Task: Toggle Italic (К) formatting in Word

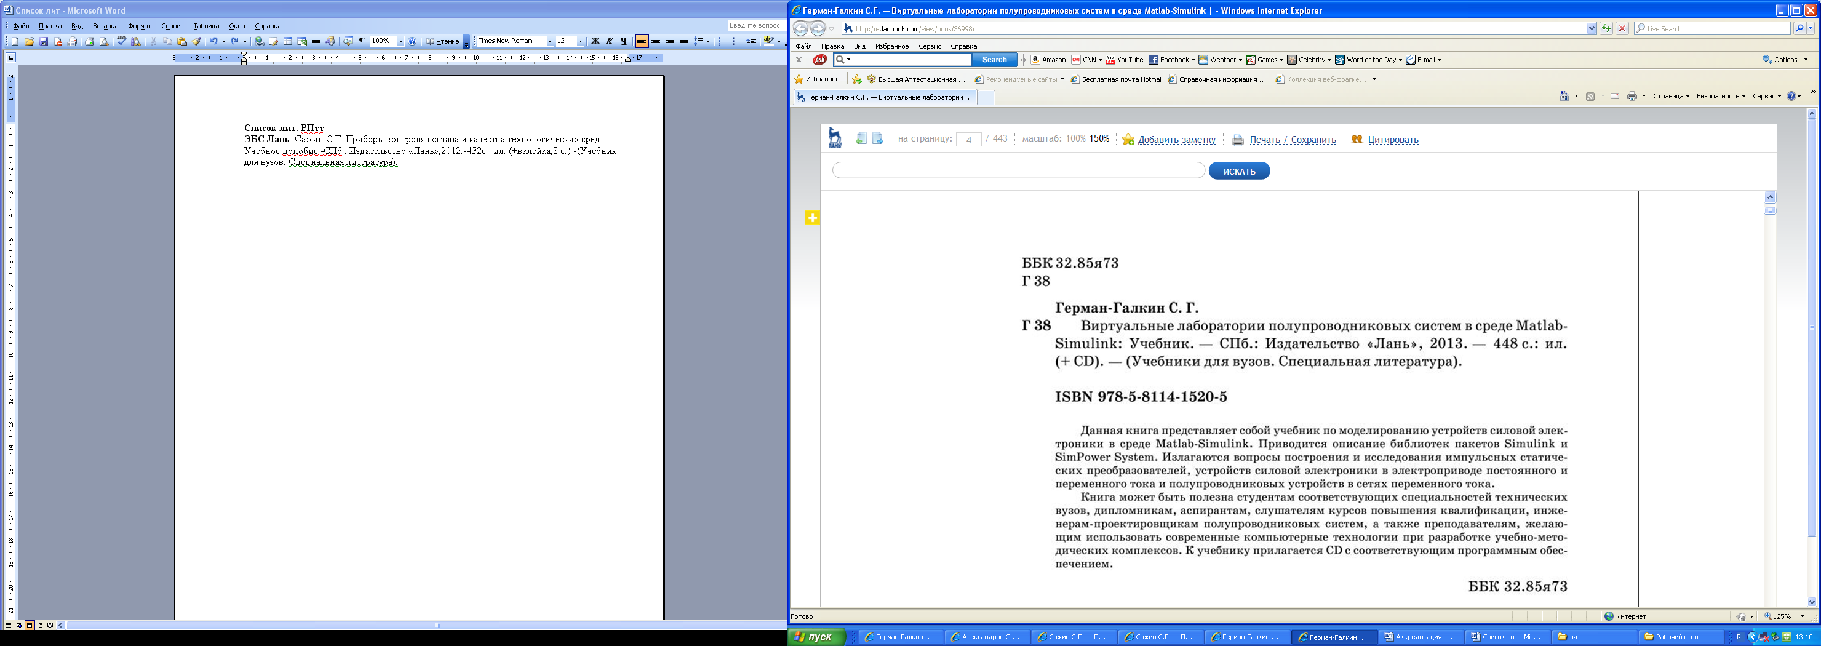Action: click(611, 41)
